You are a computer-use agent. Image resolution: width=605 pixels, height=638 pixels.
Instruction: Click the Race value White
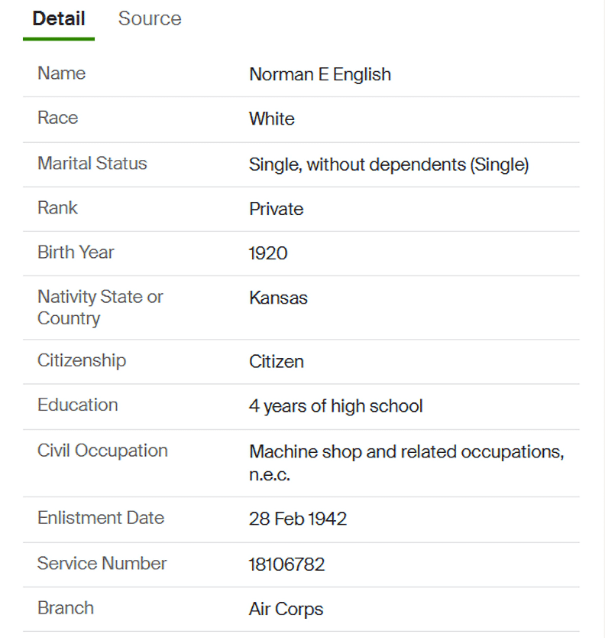coord(272,119)
